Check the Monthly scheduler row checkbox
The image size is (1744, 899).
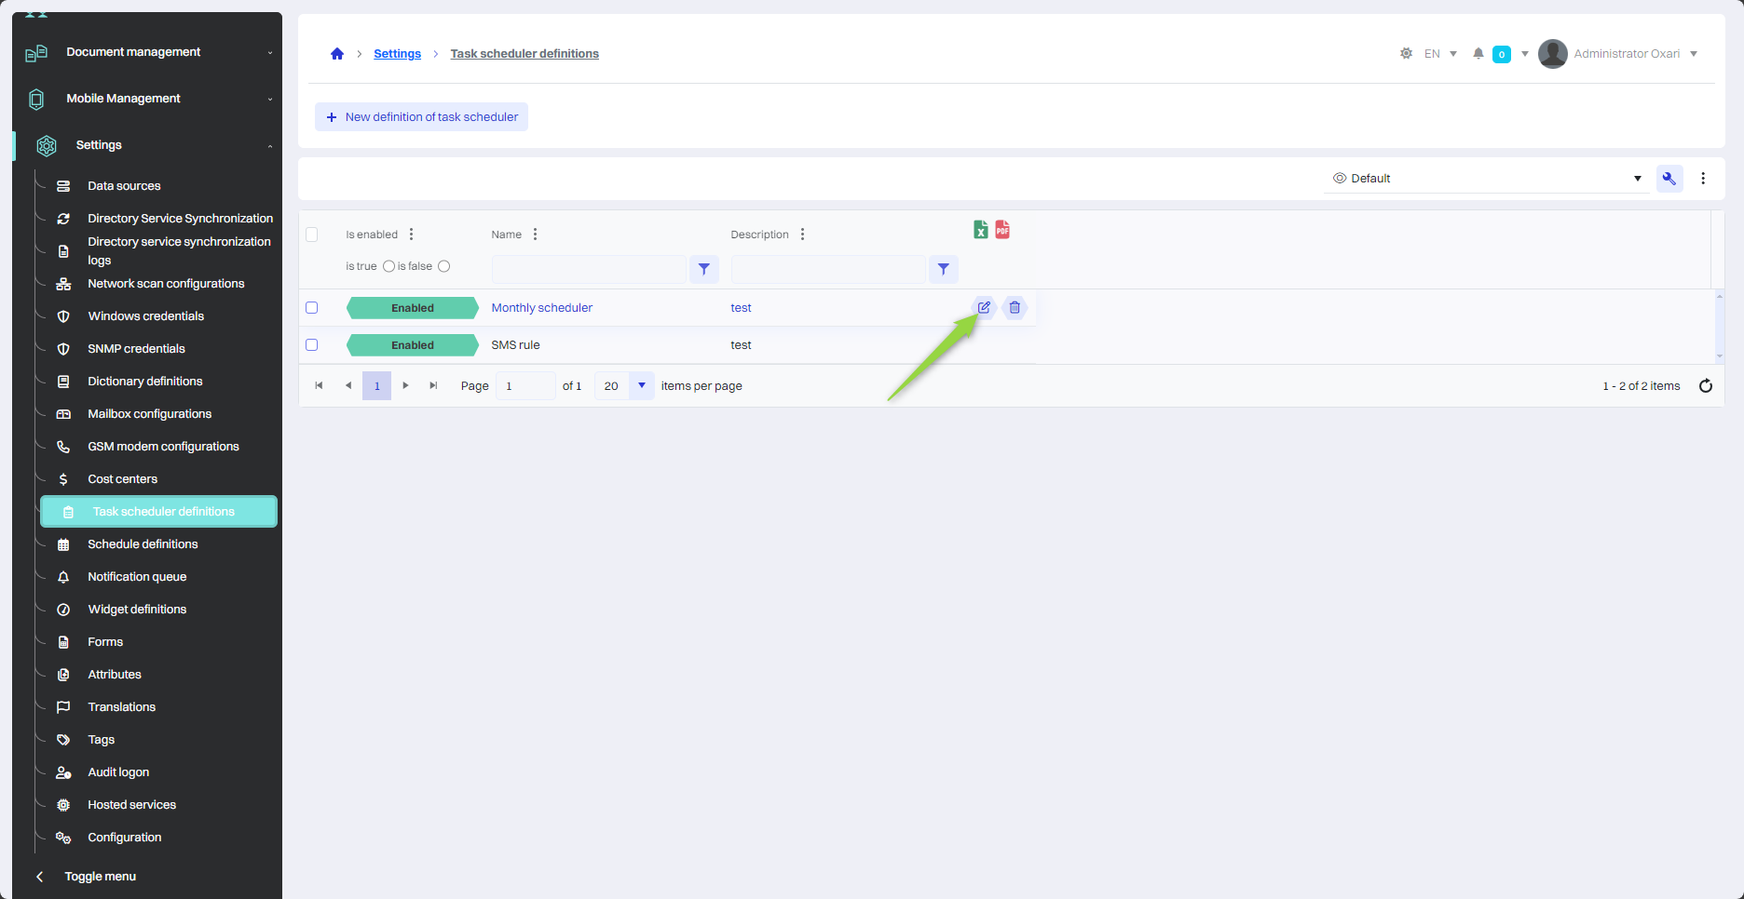click(x=312, y=308)
